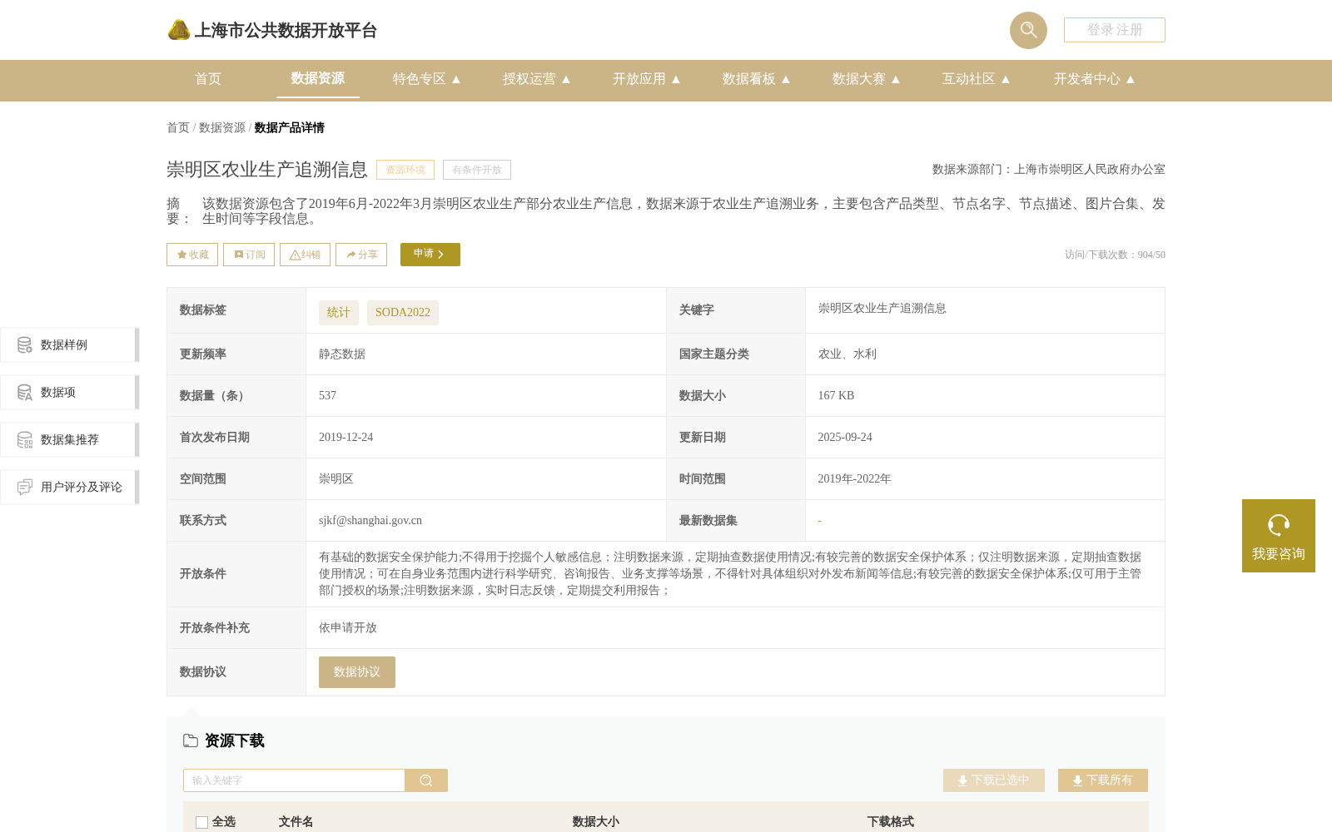The height and width of the screenshot is (832, 1332).
Task: Click the resource search magnifier icon
Action: pyautogui.click(x=426, y=780)
